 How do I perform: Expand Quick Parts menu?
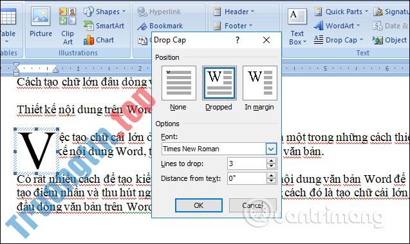coord(341,12)
